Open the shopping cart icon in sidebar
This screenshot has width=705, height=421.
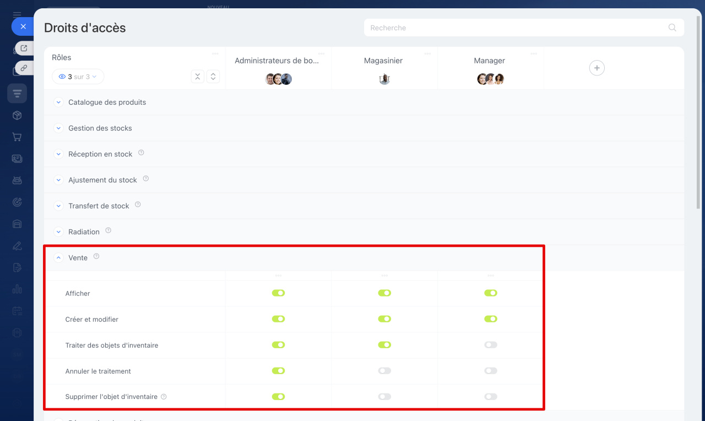click(x=17, y=137)
